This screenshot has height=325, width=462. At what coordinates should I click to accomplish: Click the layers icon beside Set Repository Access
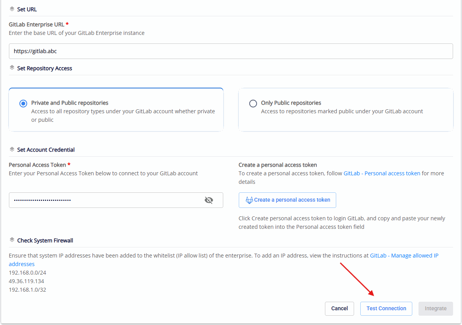tap(12, 68)
